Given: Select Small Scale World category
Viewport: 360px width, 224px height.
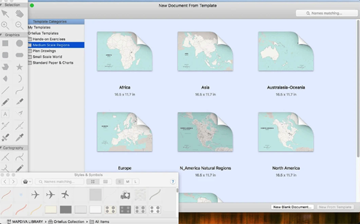Looking at the screenshot, I should click(47, 57).
